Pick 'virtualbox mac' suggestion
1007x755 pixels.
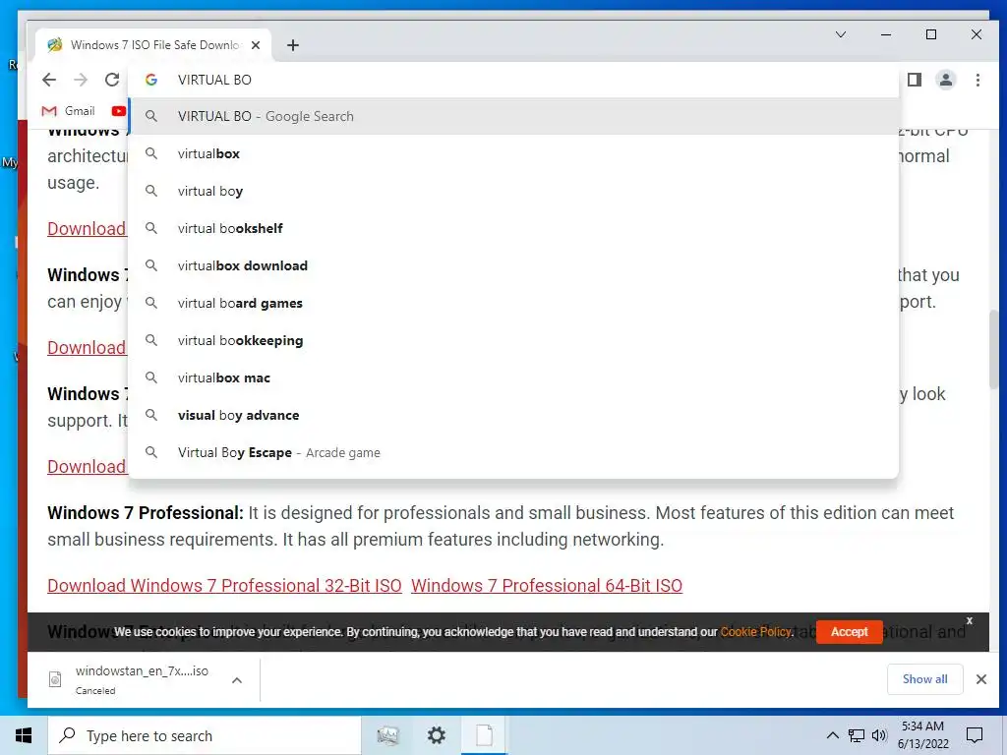click(x=513, y=377)
